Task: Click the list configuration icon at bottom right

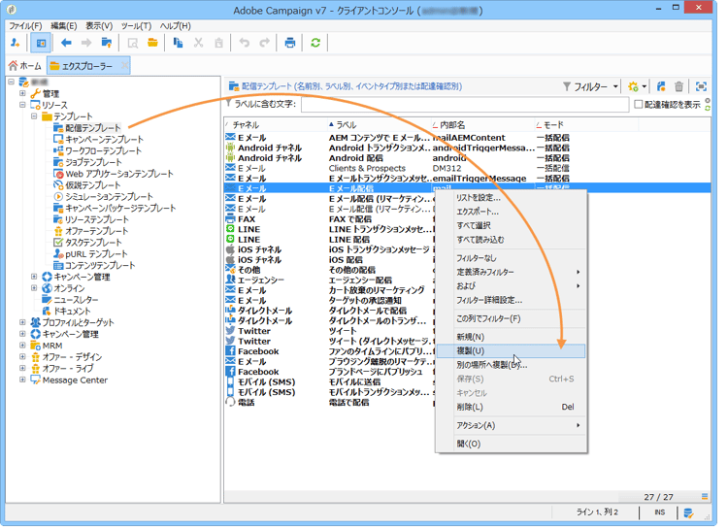Action: [705, 496]
